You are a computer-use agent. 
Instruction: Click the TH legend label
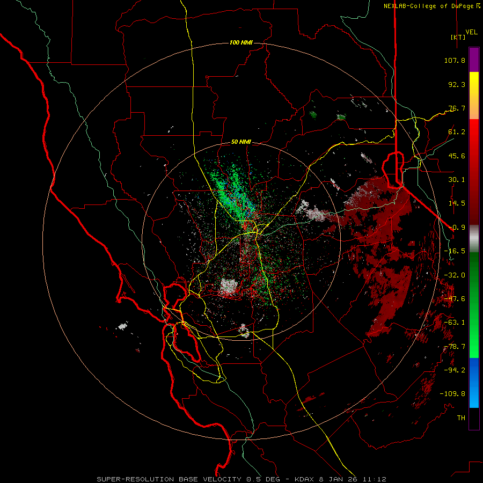[461, 418]
